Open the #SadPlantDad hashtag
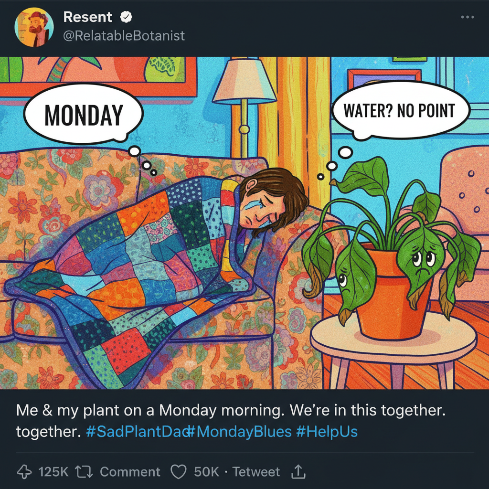This screenshot has height=489, width=489. [x=134, y=431]
